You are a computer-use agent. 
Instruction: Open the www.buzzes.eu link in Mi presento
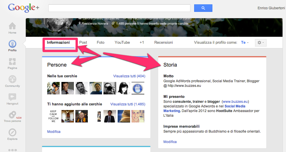235,102
